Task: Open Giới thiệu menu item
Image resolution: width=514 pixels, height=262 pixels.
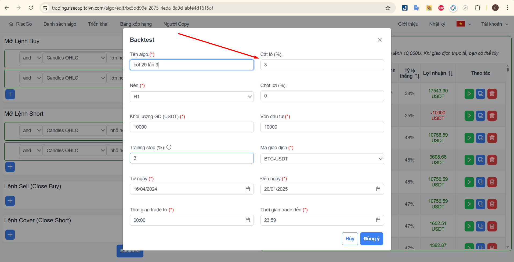Action: coord(408,24)
